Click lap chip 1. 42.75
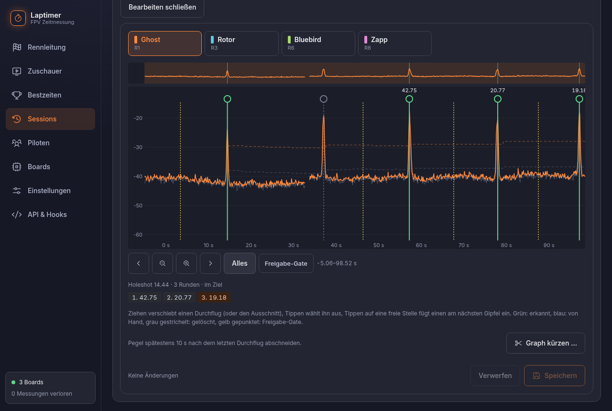The height and width of the screenshot is (411, 612). [144, 297]
